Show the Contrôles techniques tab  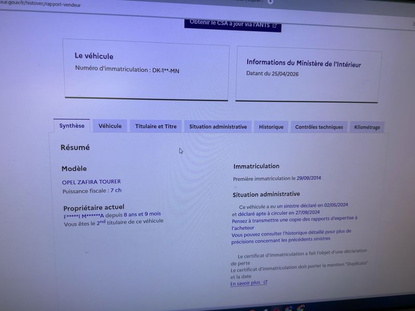coord(319,127)
